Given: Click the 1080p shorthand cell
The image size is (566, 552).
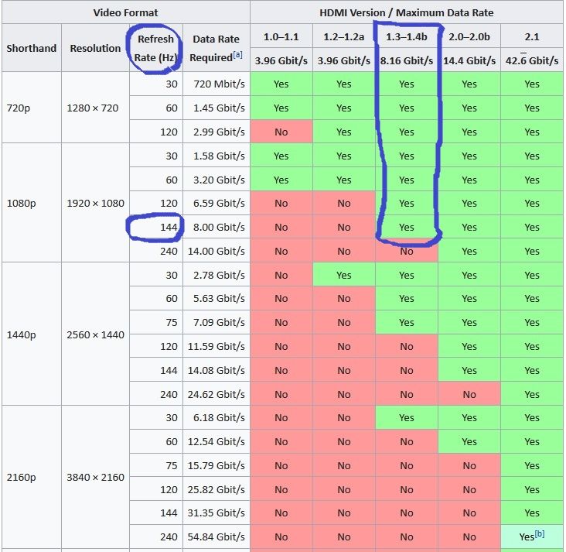Looking at the screenshot, I should (19, 204).
